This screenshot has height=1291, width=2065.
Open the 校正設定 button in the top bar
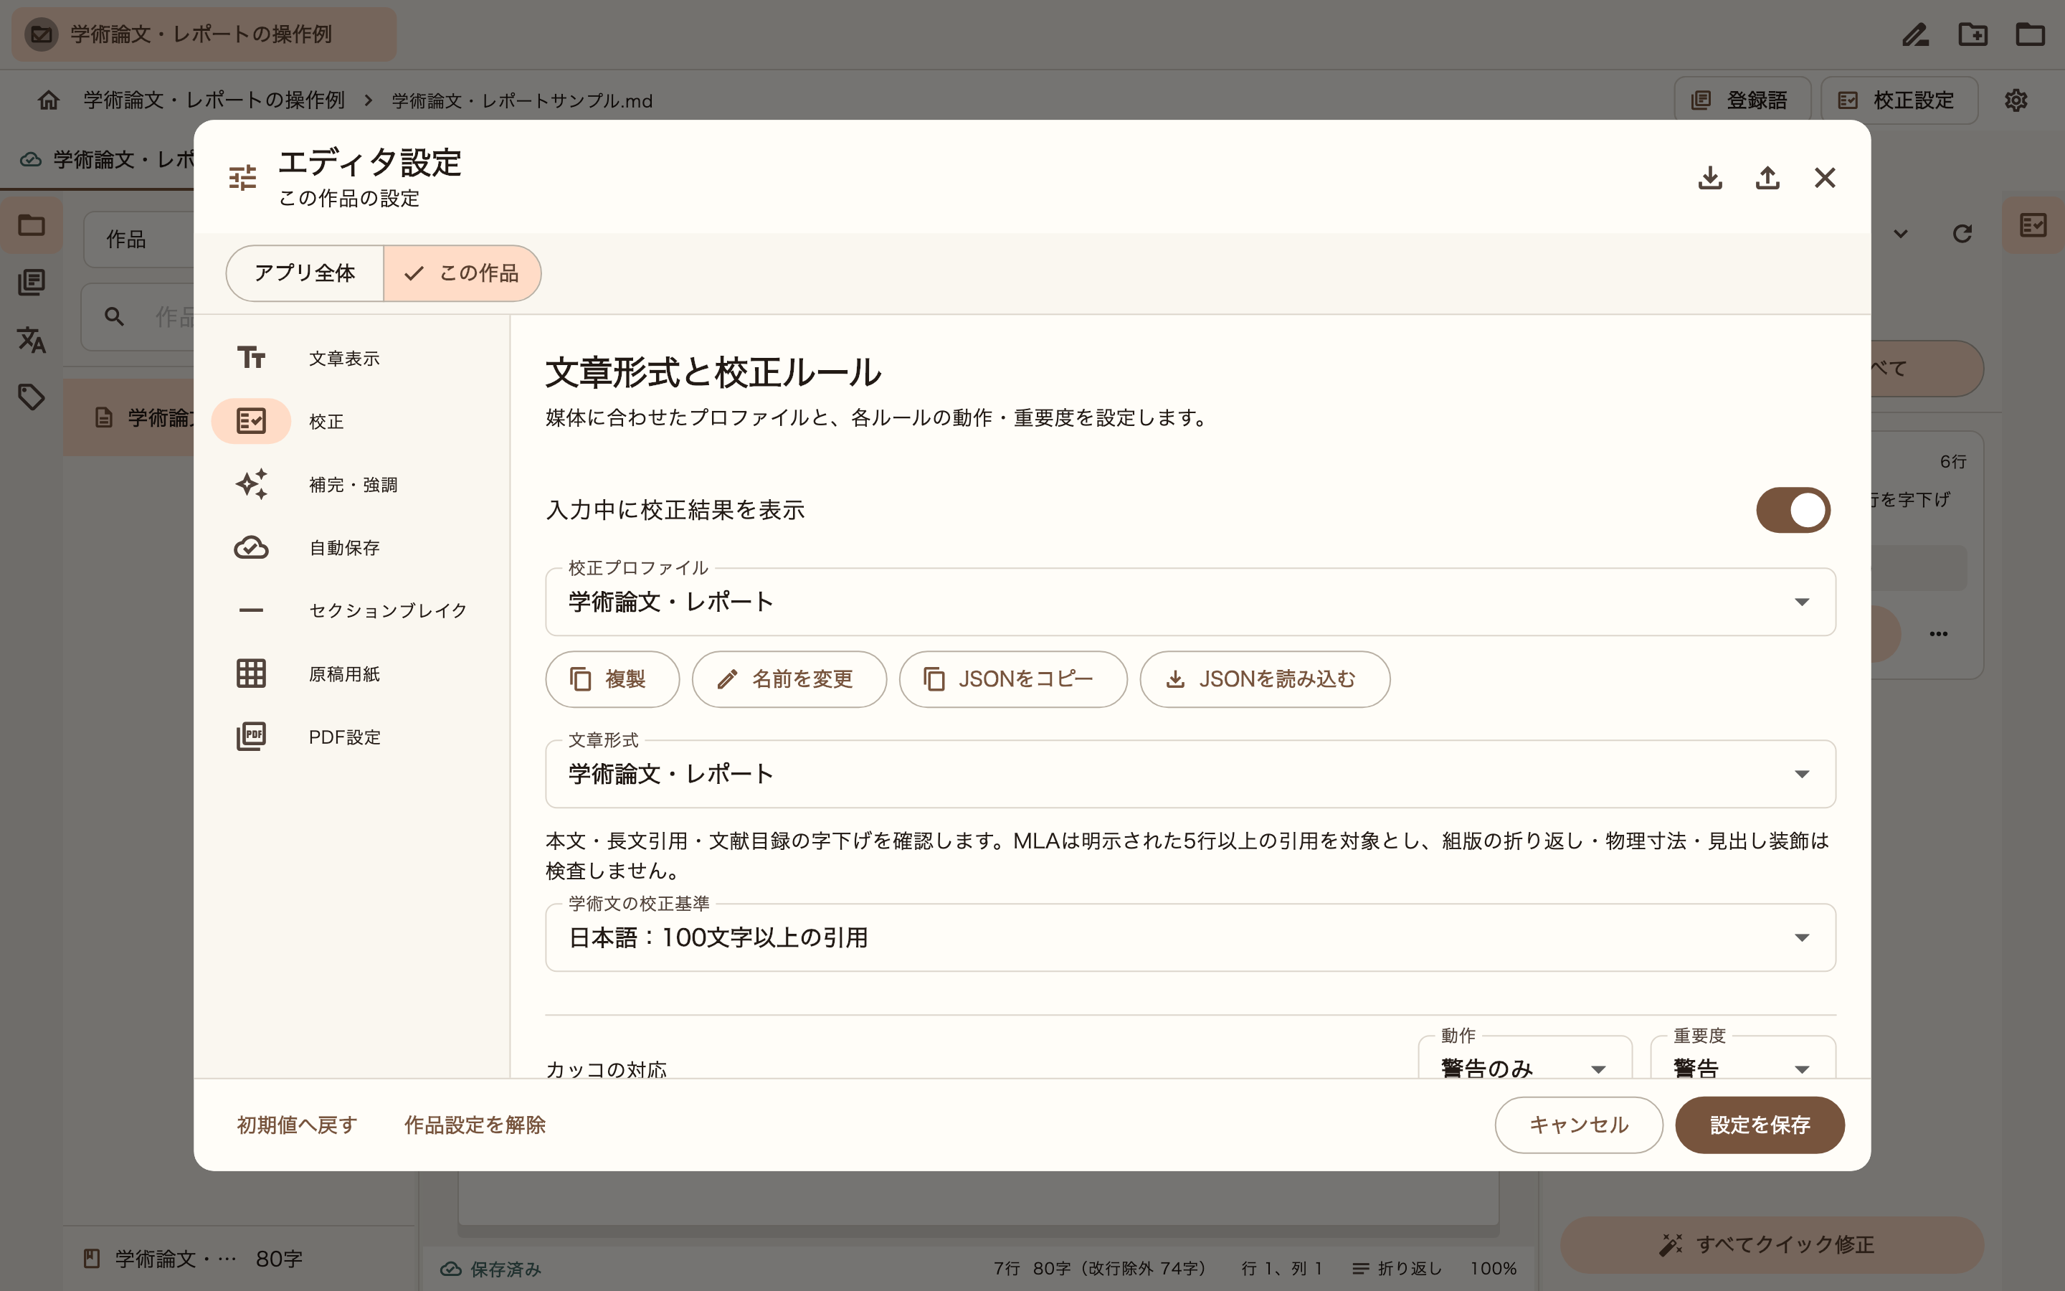pos(1899,100)
